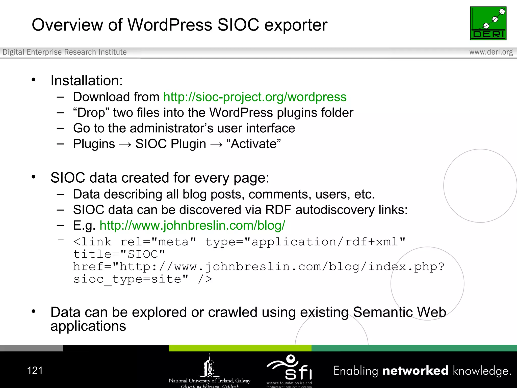Open the www.johnbreslin.com/blog/ link
Viewport: 517px width, 388px height.
click(192, 225)
